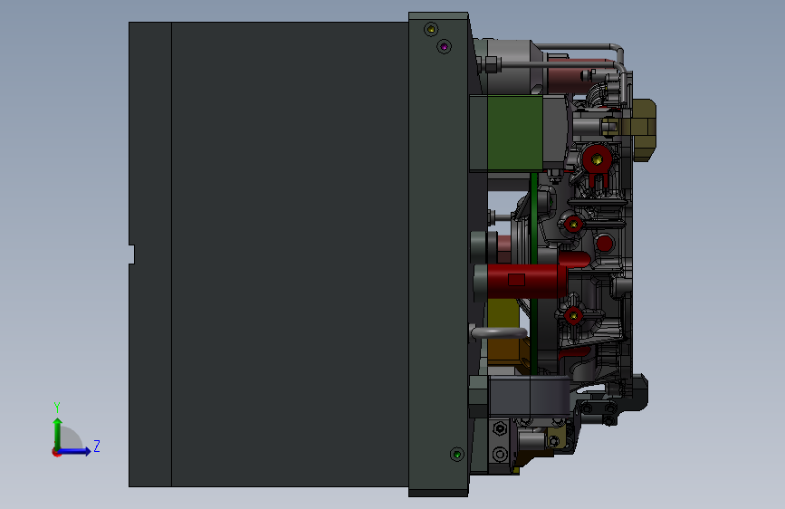The height and width of the screenshot is (509, 785).
Task: Click the green Y axis arrow of the triad
Action: [x=58, y=433]
